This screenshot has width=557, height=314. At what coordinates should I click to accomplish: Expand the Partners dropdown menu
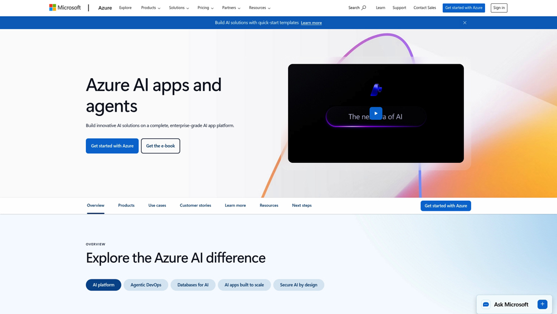point(231,7)
